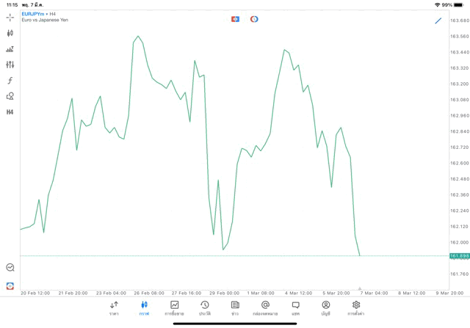Switch to the Trade (การซื้อขาย) tab
The image size is (470, 328).
coord(174,307)
